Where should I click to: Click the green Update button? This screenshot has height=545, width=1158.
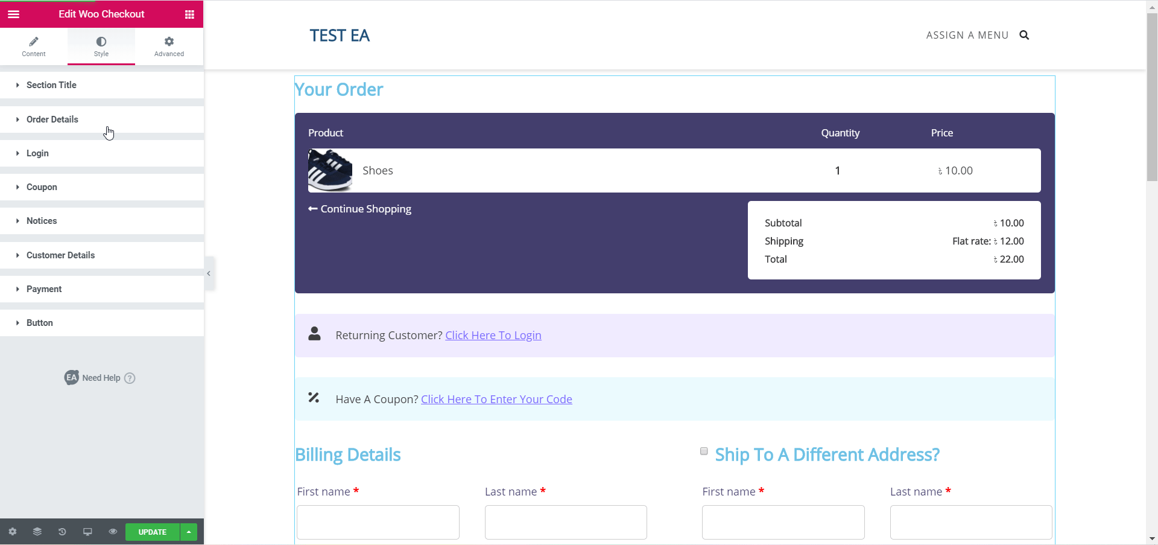click(x=152, y=532)
